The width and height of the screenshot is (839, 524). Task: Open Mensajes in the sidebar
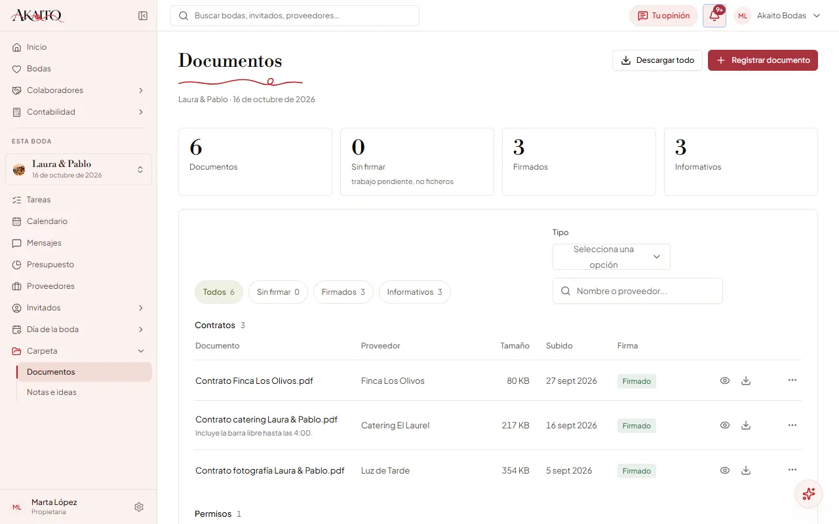point(79,243)
